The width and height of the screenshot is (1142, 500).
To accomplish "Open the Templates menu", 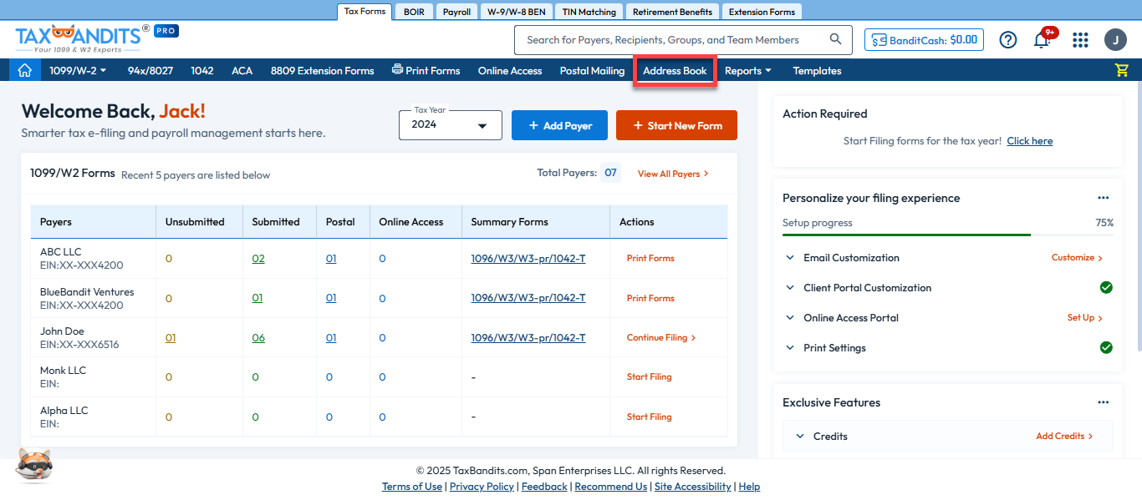I will point(817,70).
